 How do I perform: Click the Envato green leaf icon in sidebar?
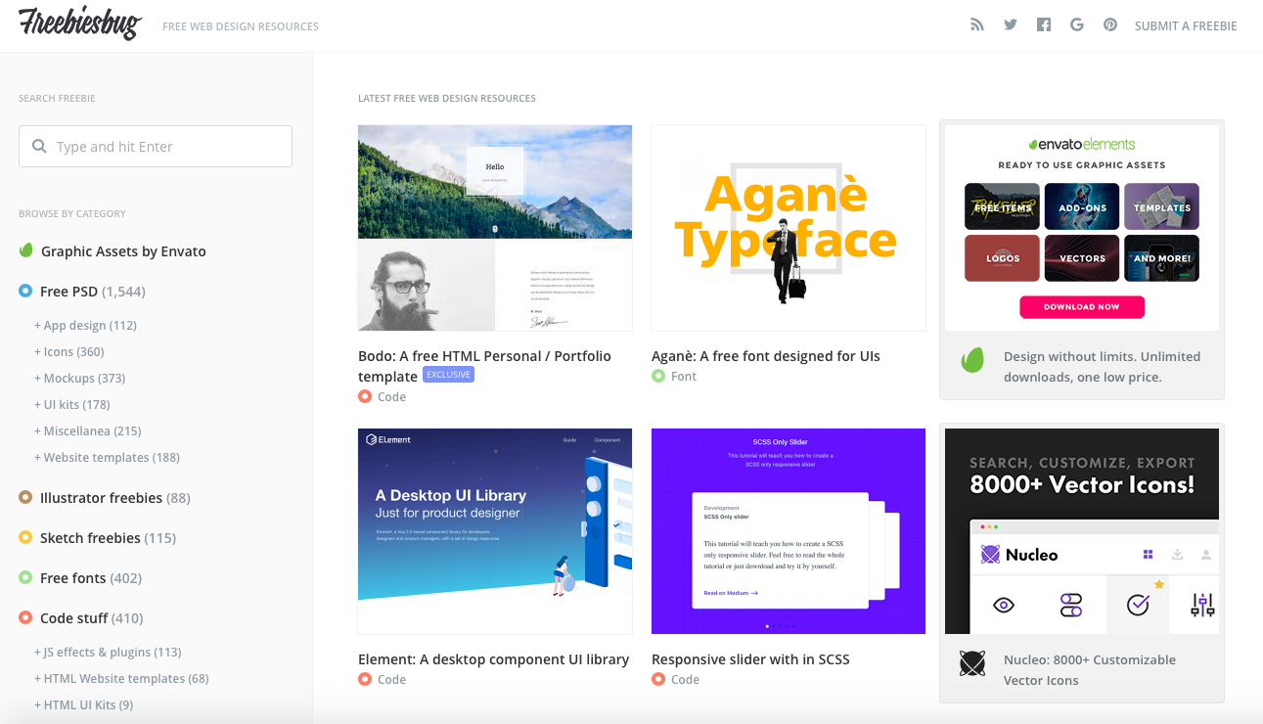pos(26,250)
